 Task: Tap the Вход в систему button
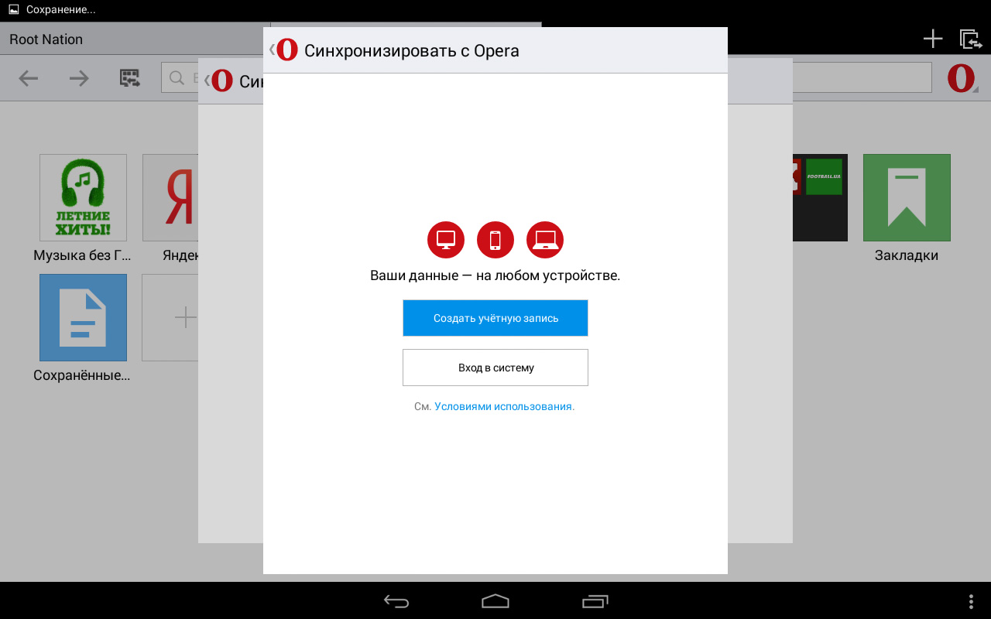coord(495,368)
